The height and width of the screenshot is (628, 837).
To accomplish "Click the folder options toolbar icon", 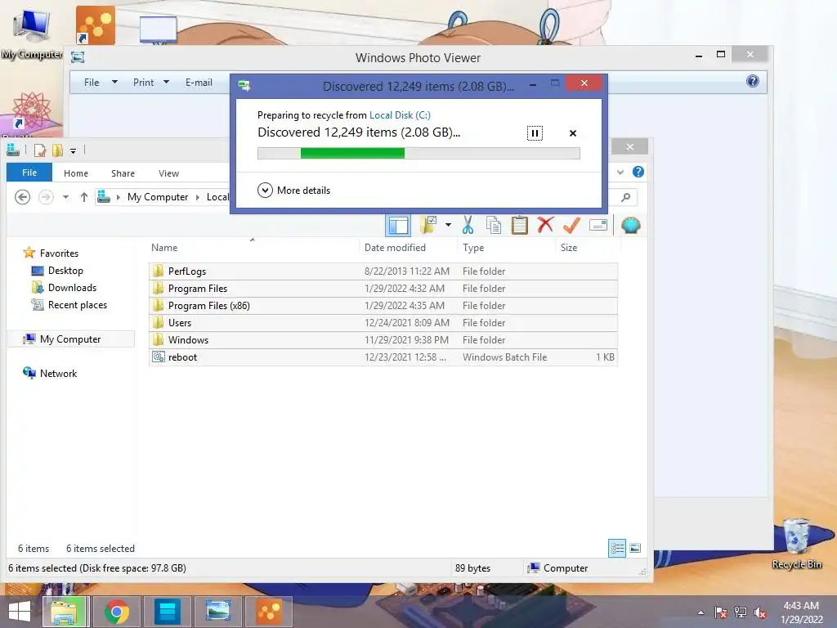I will (428, 225).
